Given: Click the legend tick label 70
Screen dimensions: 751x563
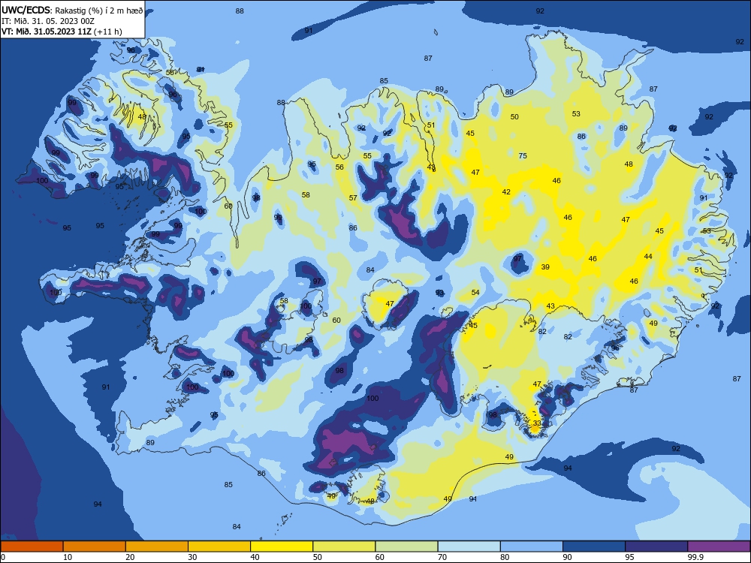Looking at the screenshot, I should (x=442, y=557).
